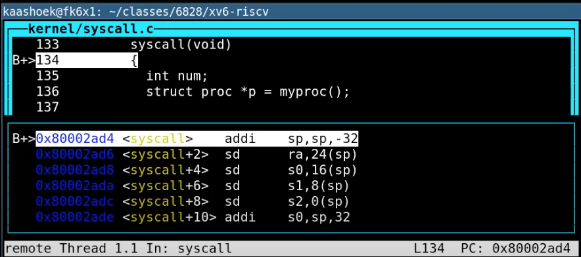Viewport: 581px width, 257px height.
Task: Click the 'int num;' line 135
Action: [122, 76]
